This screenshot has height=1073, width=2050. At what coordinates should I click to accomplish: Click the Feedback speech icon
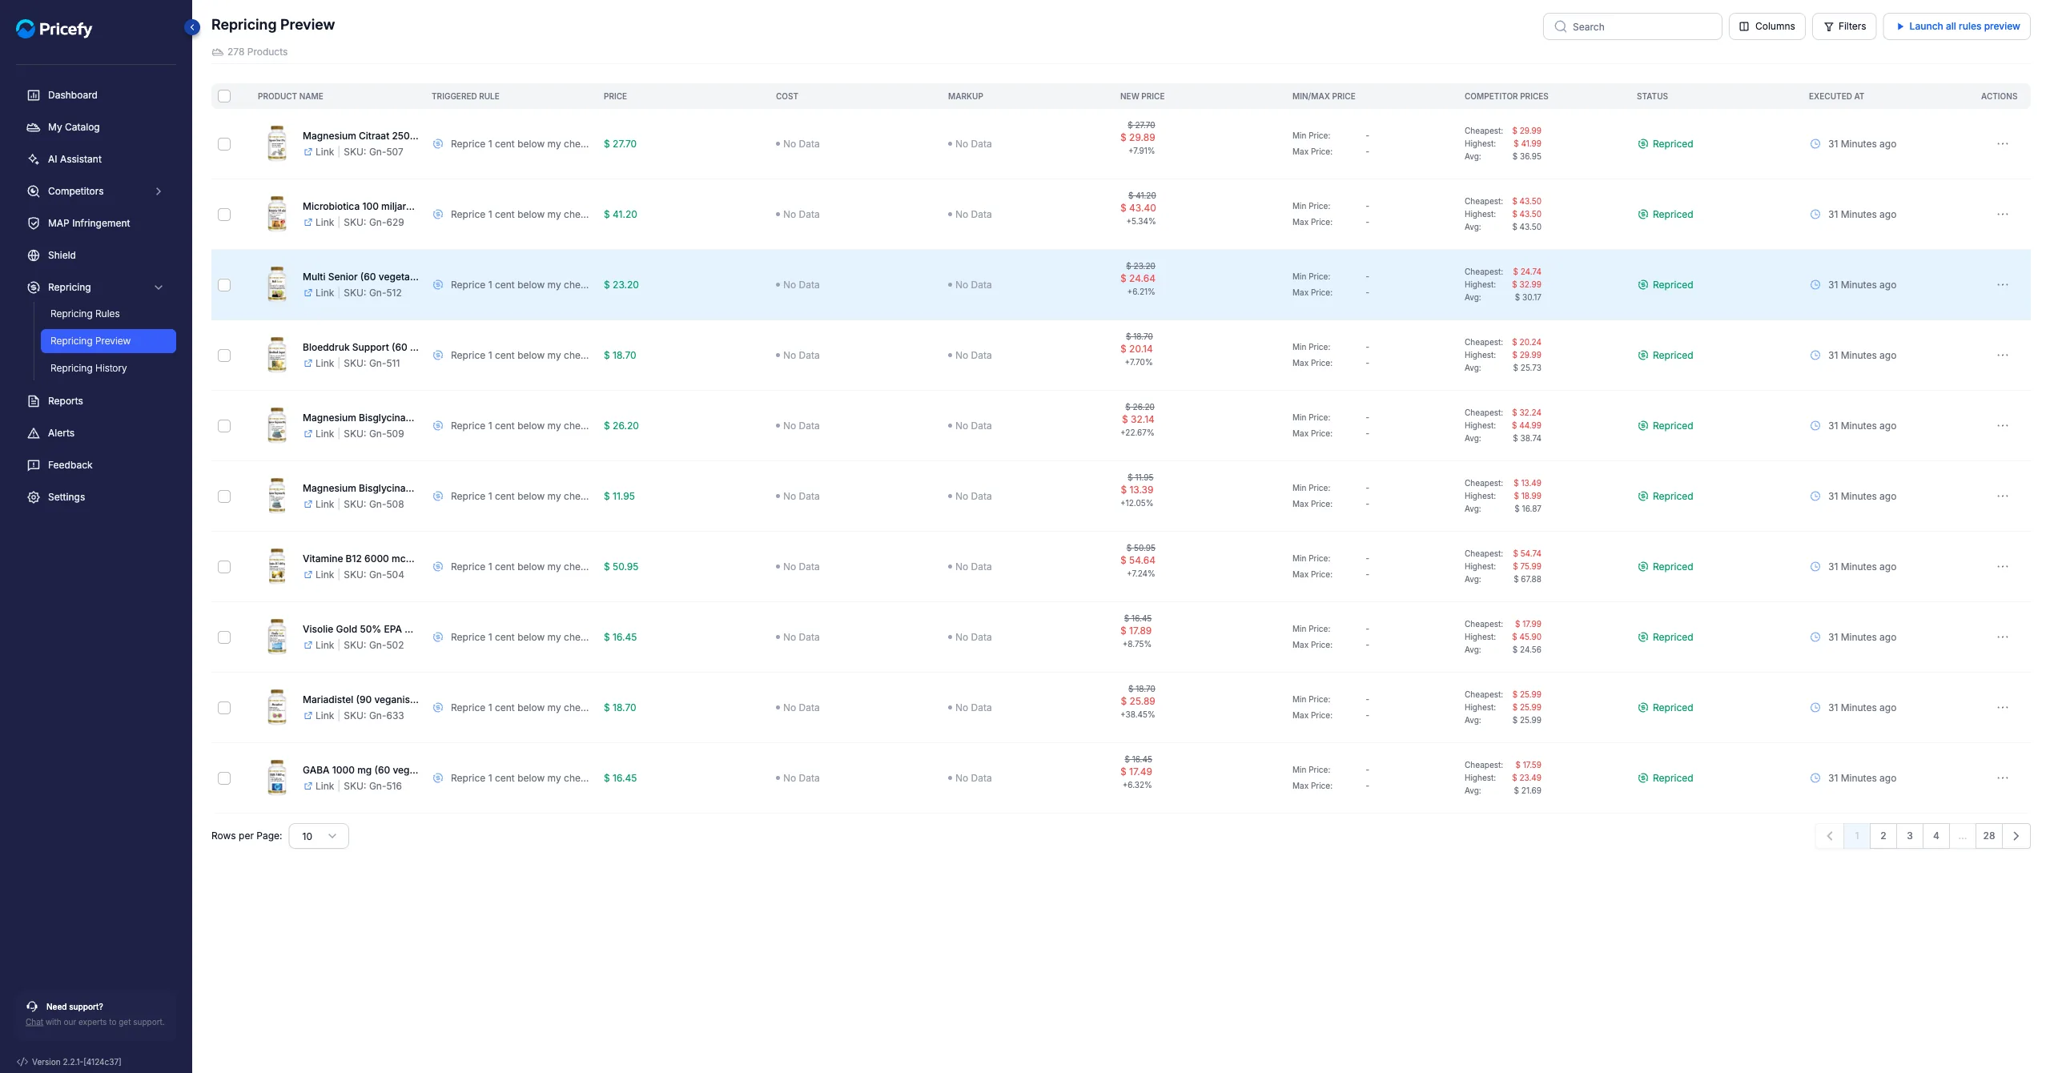point(34,465)
